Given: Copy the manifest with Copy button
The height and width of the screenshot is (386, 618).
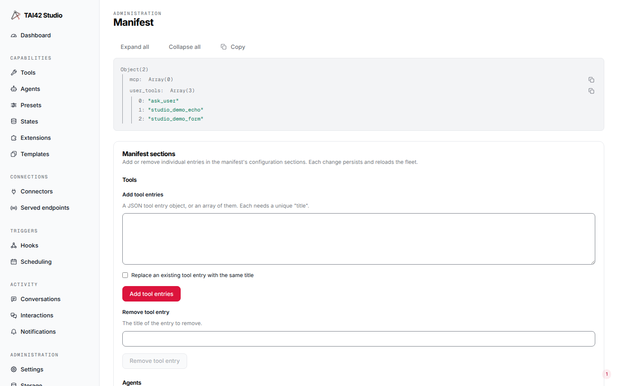Looking at the screenshot, I should point(233,47).
